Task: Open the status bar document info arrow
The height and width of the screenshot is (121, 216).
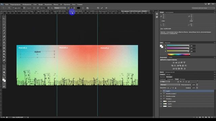Action: coord(28,117)
